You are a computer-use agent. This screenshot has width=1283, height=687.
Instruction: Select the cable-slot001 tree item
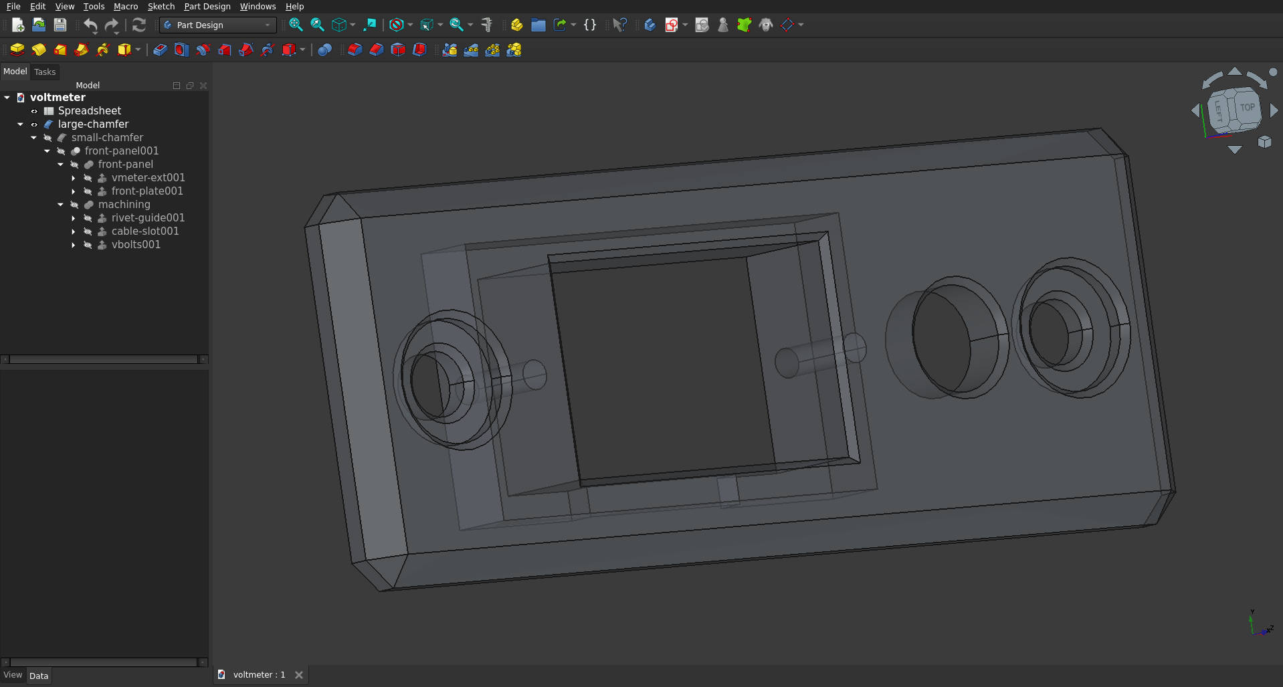[x=144, y=231]
